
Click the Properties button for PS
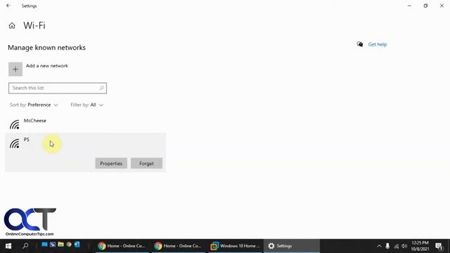pos(111,163)
